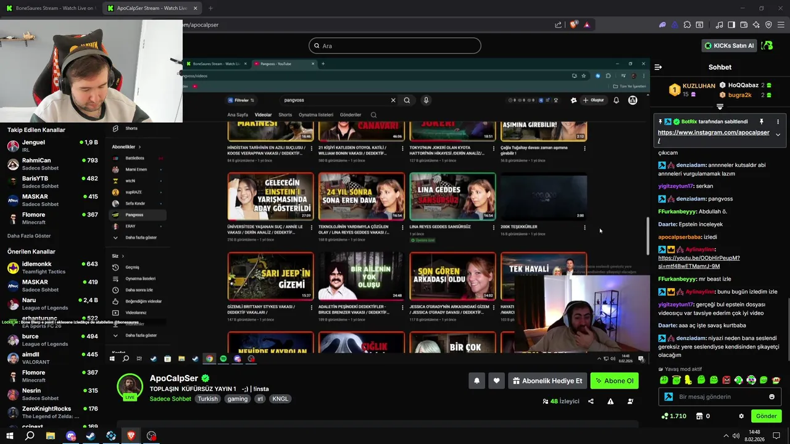Click the Brave Rewards triangle icon

[586, 25]
